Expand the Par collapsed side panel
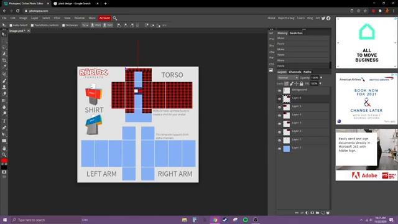The image size is (398, 224). pyautogui.click(x=271, y=58)
